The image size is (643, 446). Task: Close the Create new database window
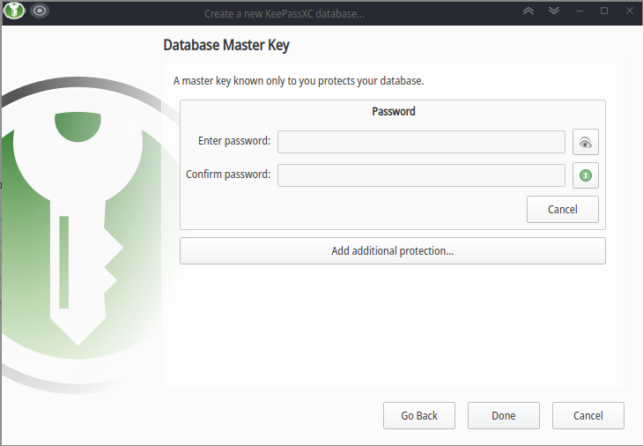click(x=630, y=11)
